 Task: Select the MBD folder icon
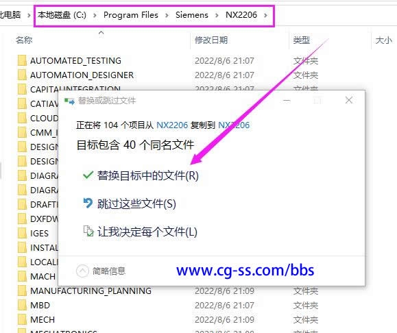pos(22,306)
